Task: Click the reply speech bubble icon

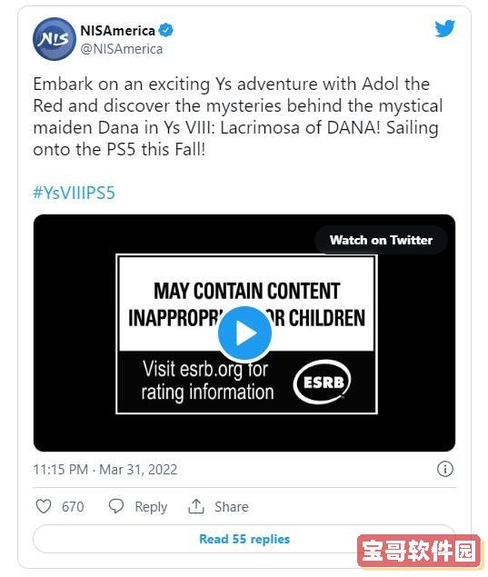Action: 116,506
